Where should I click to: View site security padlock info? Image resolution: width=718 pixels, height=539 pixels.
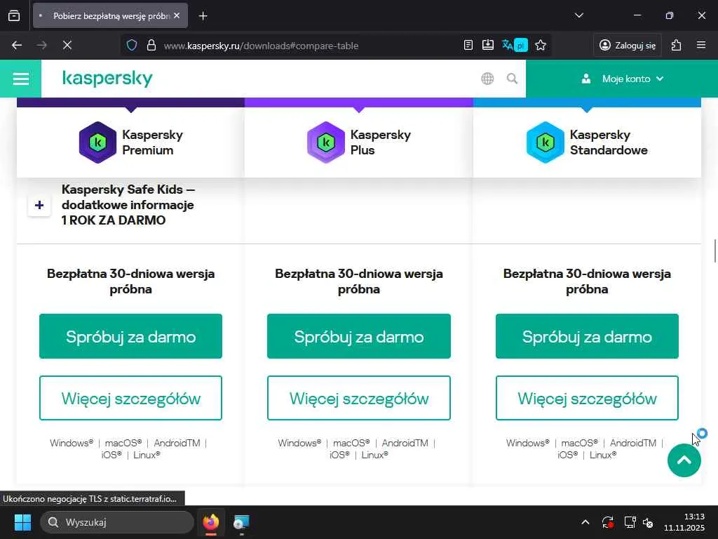151,46
